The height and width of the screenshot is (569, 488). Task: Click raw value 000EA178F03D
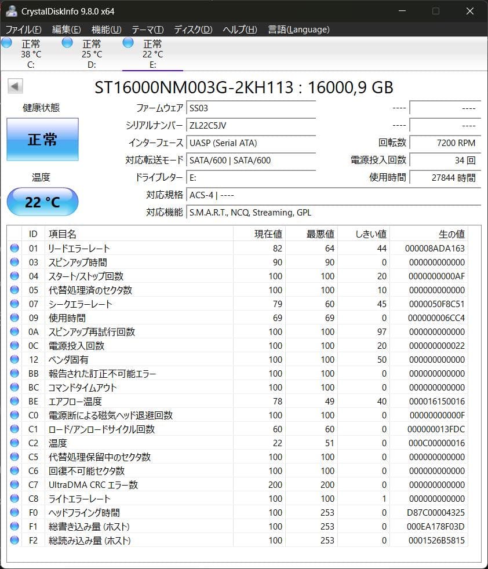(436, 526)
